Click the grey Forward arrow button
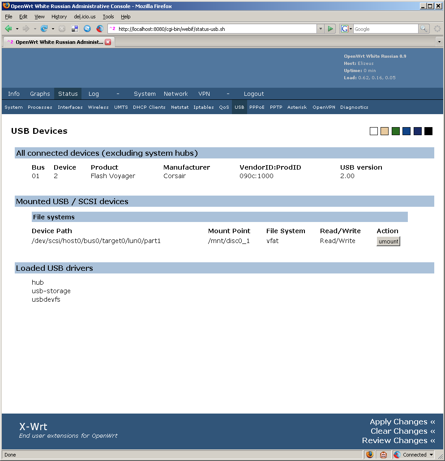 tap(26, 29)
